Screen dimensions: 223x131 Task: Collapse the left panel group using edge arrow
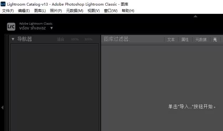click(x=2, y=108)
